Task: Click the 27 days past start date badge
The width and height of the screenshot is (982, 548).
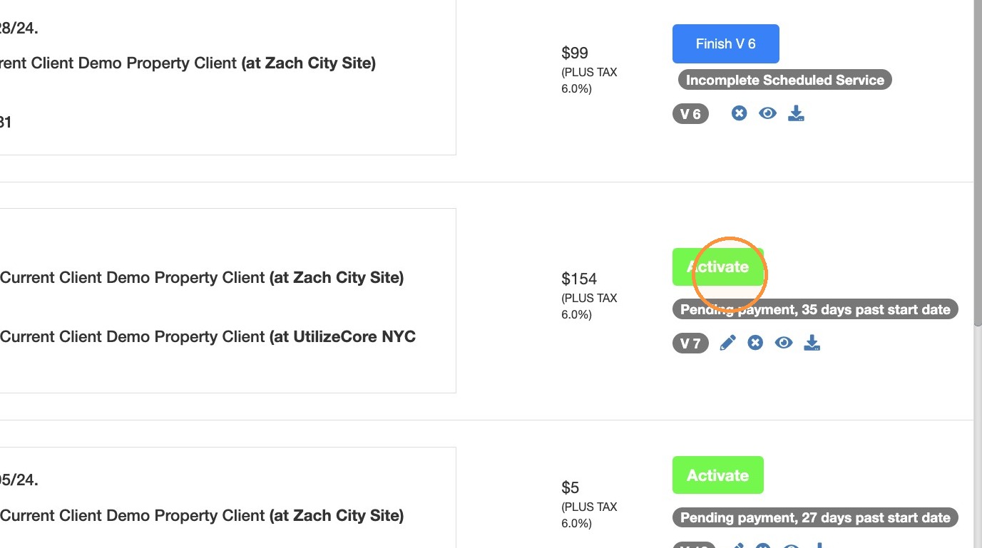Action: (x=815, y=518)
